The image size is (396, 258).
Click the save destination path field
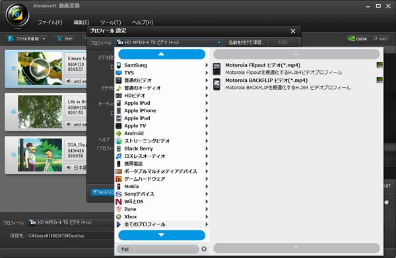(x=71, y=236)
